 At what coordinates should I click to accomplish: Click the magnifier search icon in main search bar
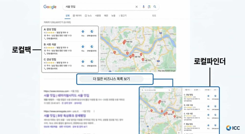(x=155, y=7)
